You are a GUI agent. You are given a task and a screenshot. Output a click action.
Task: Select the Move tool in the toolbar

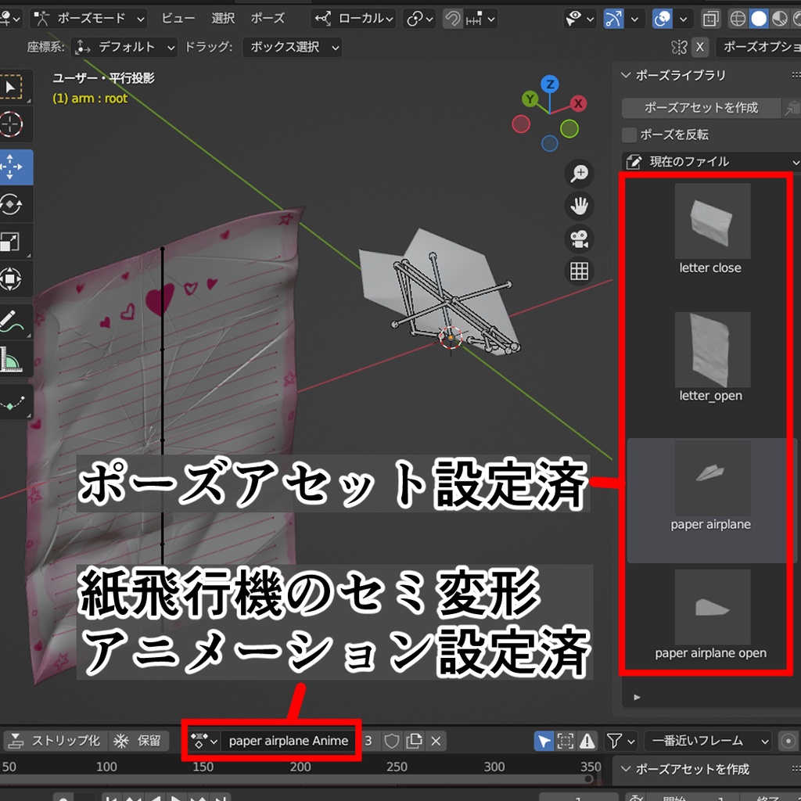click(16, 167)
